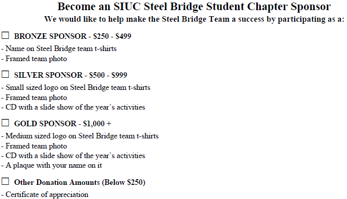Click the page title 'Become an SIUC Steel Bridge'

[x=194, y=7]
